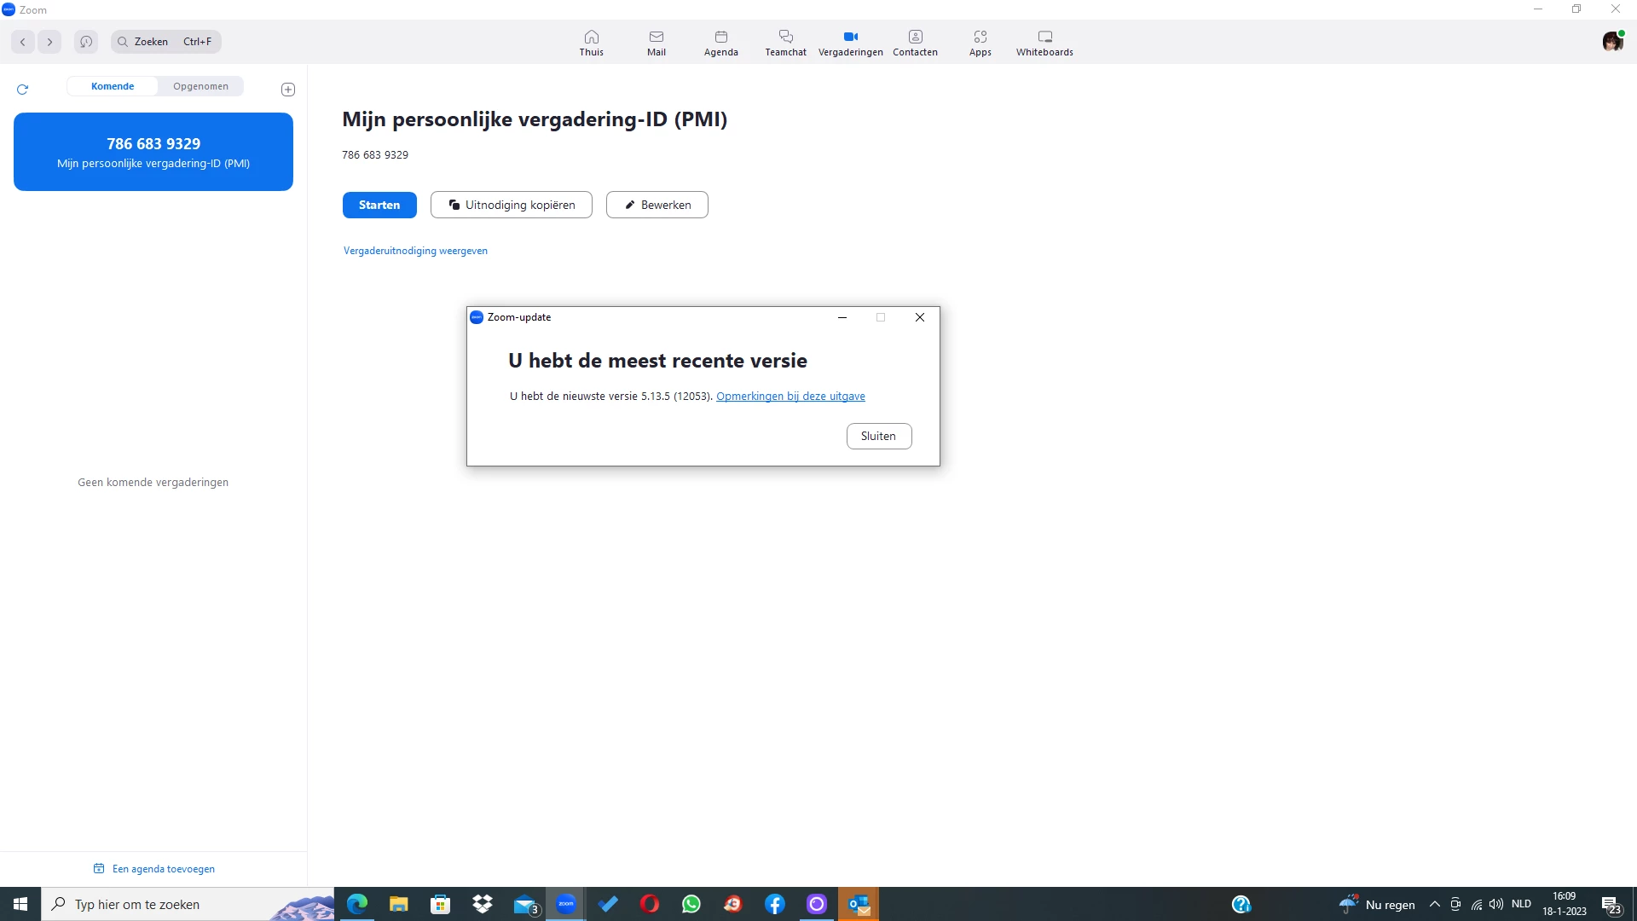This screenshot has width=1637, height=921.
Task: Show hidden system tray icons chevron
Action: pos(1434,904)
